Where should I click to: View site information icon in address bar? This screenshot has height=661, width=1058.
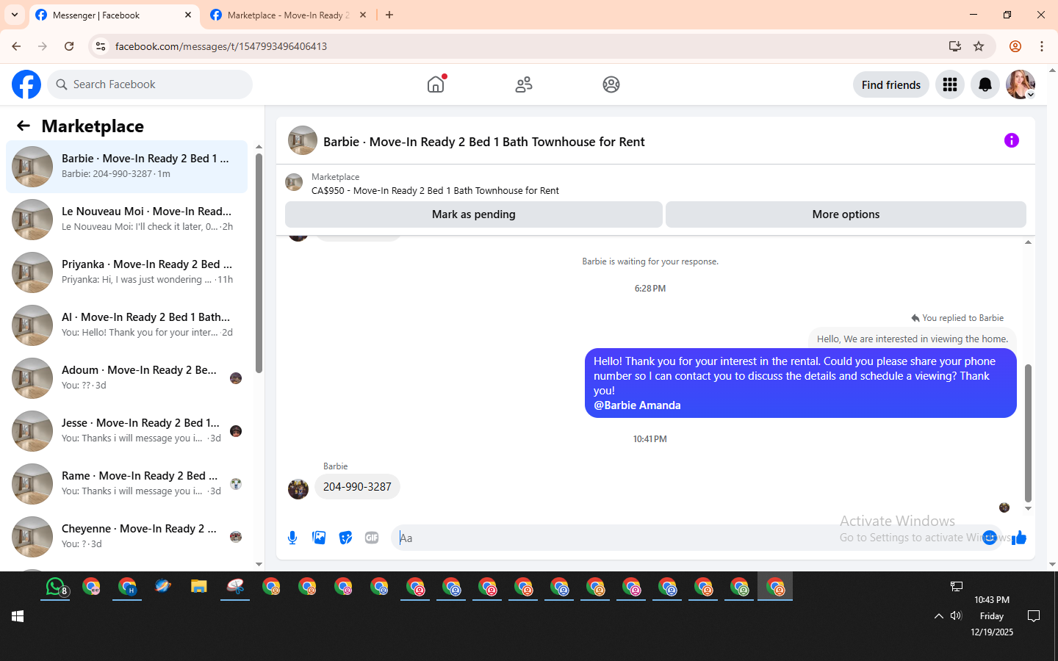click(x=101, y=46)
